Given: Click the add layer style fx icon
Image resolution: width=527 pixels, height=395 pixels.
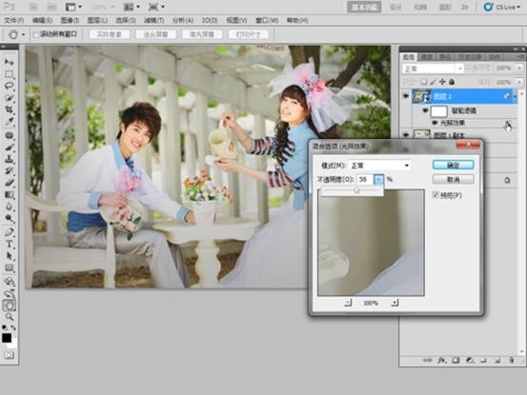Looking at the screenshot, I should click(441, 360).
